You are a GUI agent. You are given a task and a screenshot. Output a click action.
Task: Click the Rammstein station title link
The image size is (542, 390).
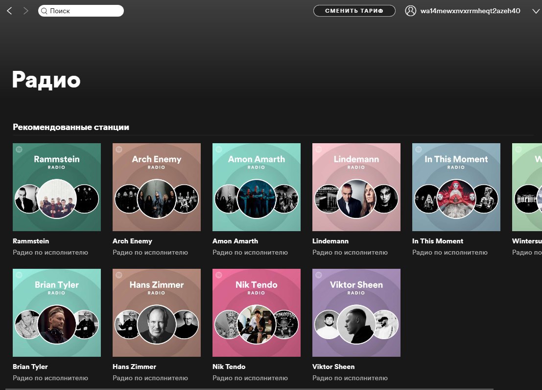(x=31, y=241)
